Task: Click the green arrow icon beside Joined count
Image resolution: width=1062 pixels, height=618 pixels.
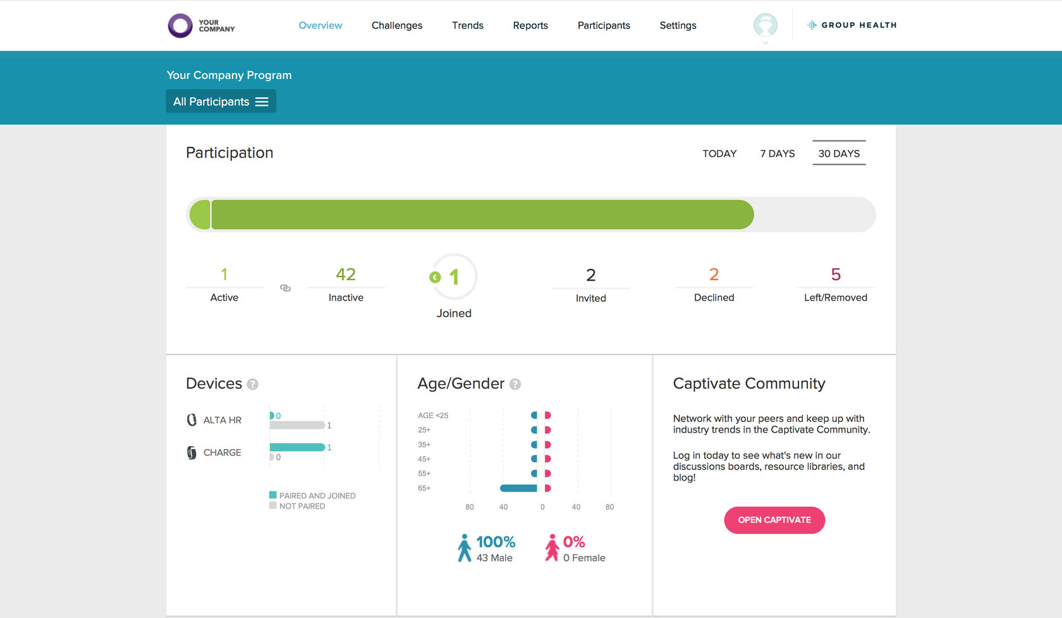Action: (x=435, y=277)
